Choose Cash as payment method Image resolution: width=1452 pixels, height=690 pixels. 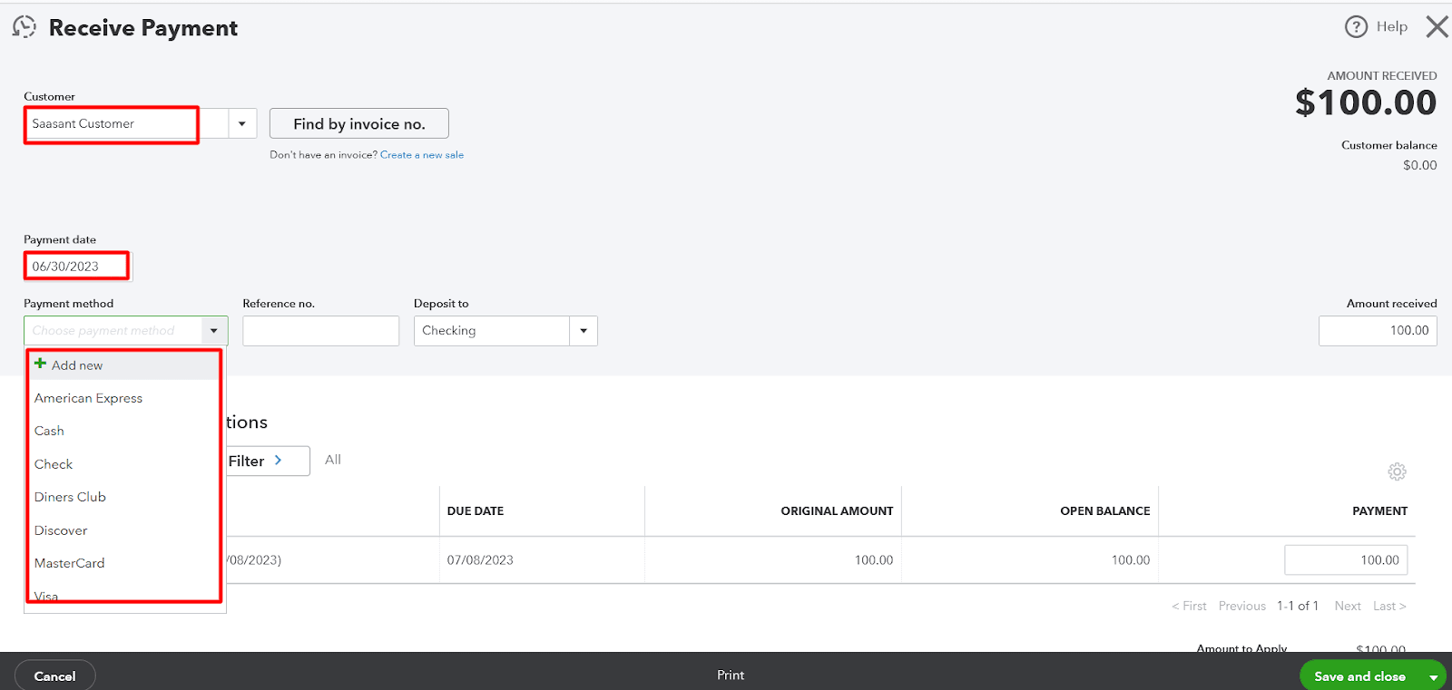[49, 431]
